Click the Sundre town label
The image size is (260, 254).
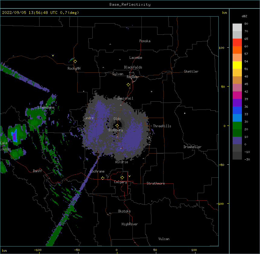[88, 118]
